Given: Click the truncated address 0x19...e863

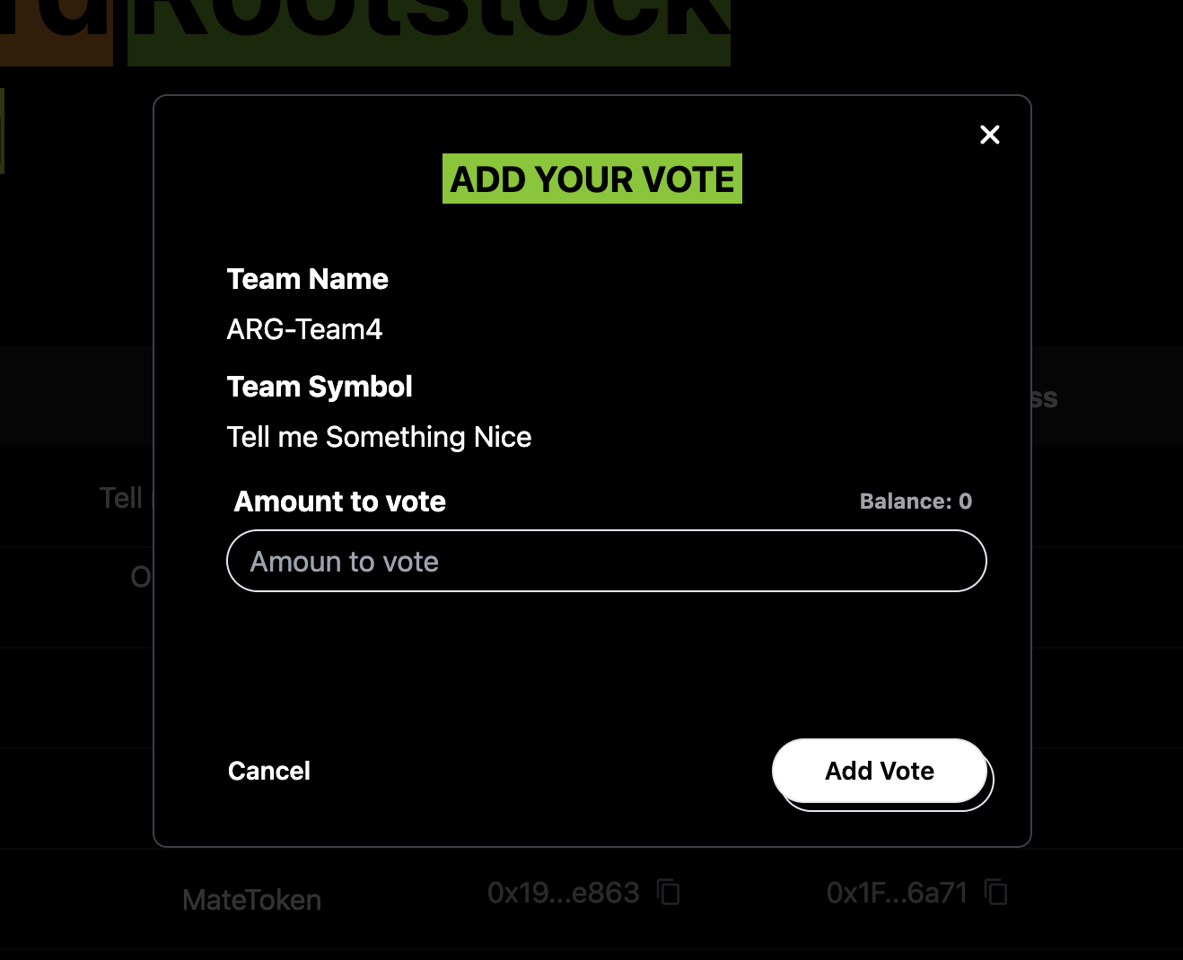Looking at the screenshot, I should (x=562, y=893).
